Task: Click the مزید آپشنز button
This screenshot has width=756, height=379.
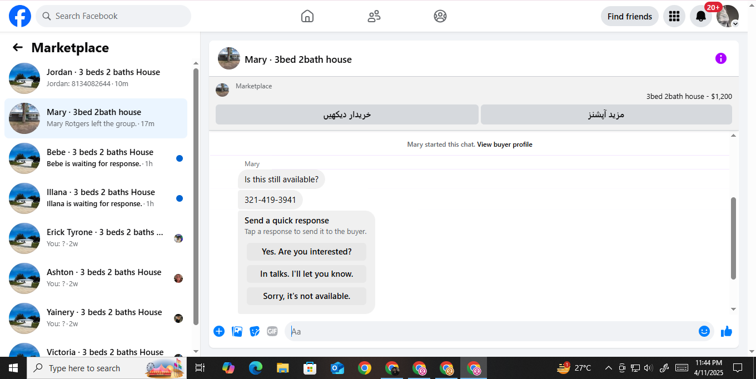Action: pos(606,114)
